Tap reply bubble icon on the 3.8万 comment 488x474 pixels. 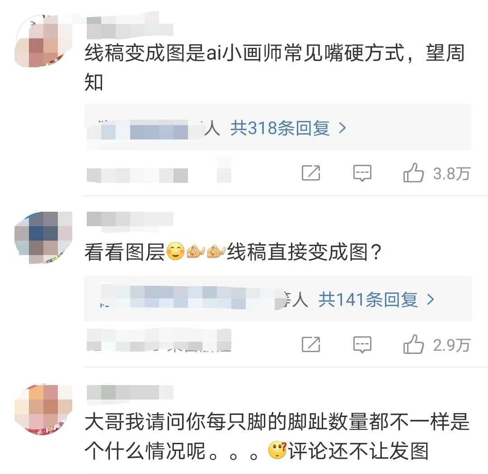pos(362,173)
